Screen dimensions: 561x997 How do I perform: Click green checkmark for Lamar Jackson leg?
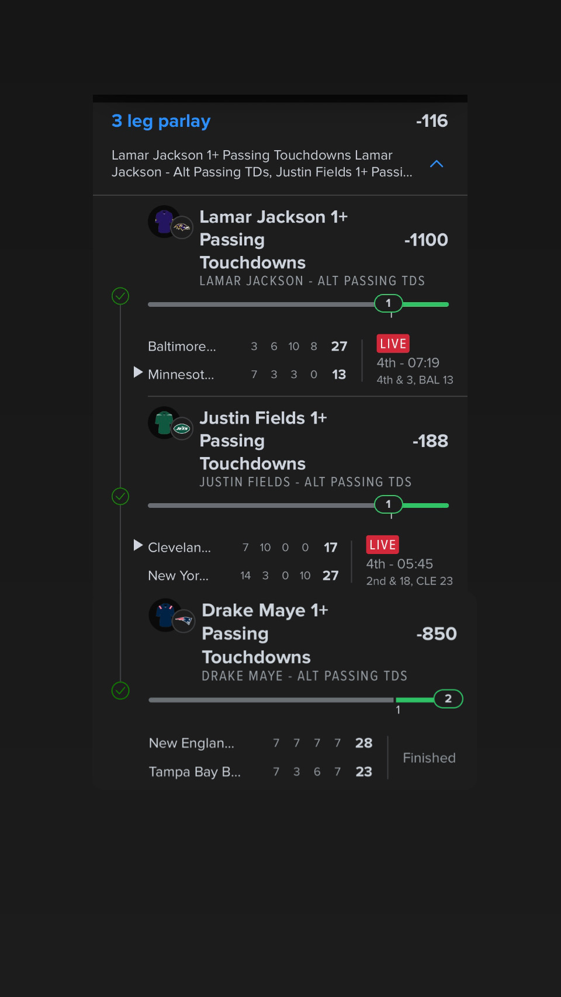tap(120, 296)
